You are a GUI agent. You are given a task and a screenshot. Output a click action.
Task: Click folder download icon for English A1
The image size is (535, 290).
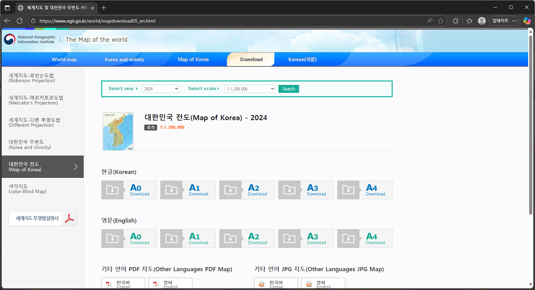click(171, 238)
